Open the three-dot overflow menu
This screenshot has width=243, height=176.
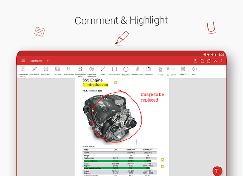pyautogui.click(x=222, y=61)
